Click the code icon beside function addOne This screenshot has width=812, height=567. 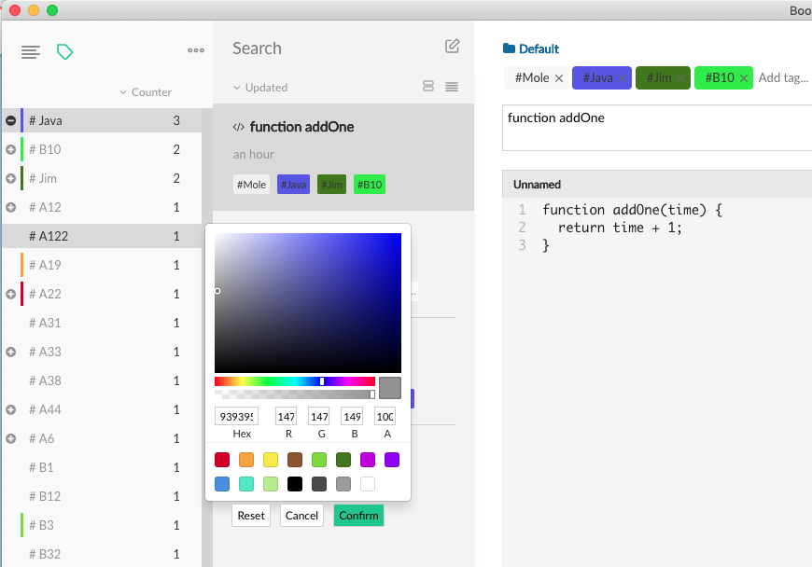click(238, 127)
